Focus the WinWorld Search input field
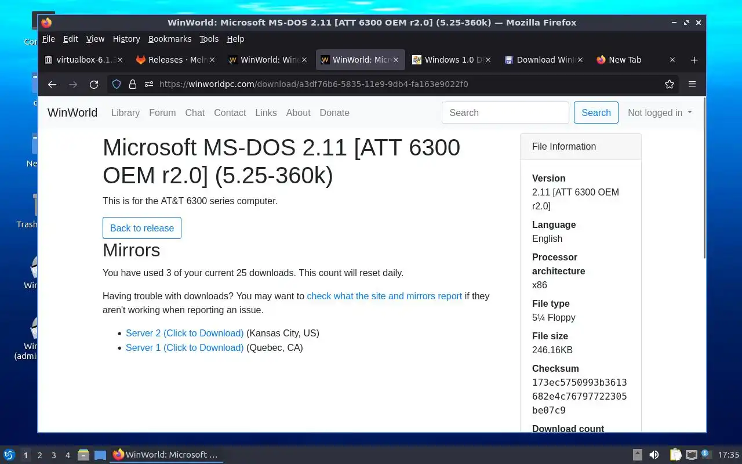Image resolution: width=742 pixels, height=464 pixels. pyautogui.click(x=505, y=113)
